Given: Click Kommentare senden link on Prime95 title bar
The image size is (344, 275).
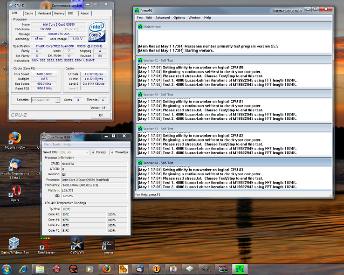Looking at the screenshot, I should (287, 11).
